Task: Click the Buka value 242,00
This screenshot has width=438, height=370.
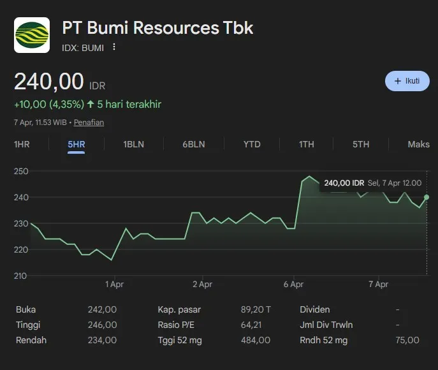Action: pyautogui.click(x=102, y=309)
